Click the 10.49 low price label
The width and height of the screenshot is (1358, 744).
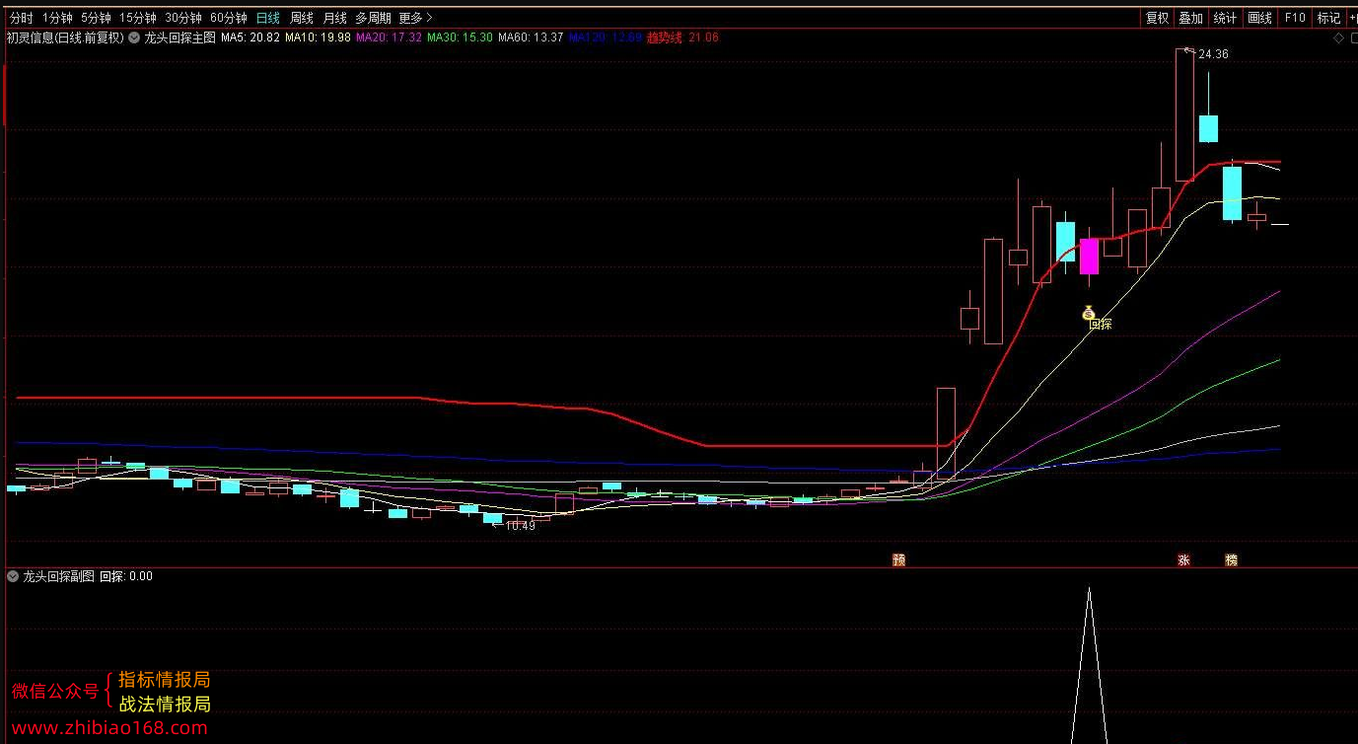(x=520, y=526)
